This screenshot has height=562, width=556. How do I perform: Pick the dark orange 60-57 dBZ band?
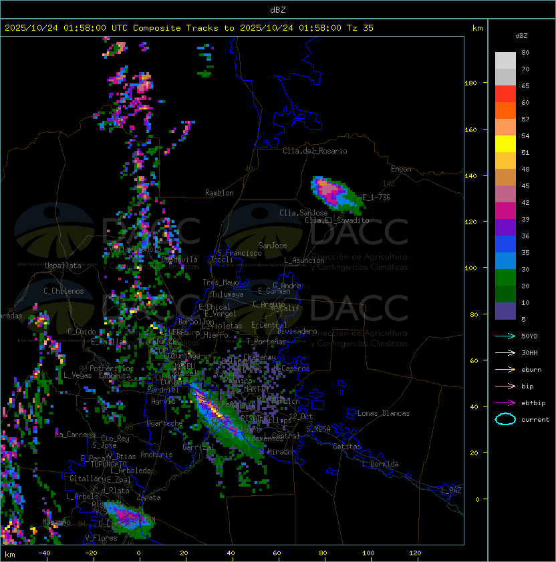click(x=505, y=110)
